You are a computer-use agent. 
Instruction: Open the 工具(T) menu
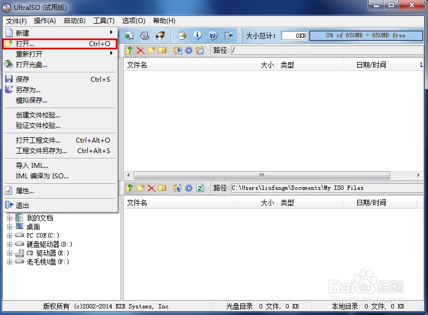tap(104, 21)
